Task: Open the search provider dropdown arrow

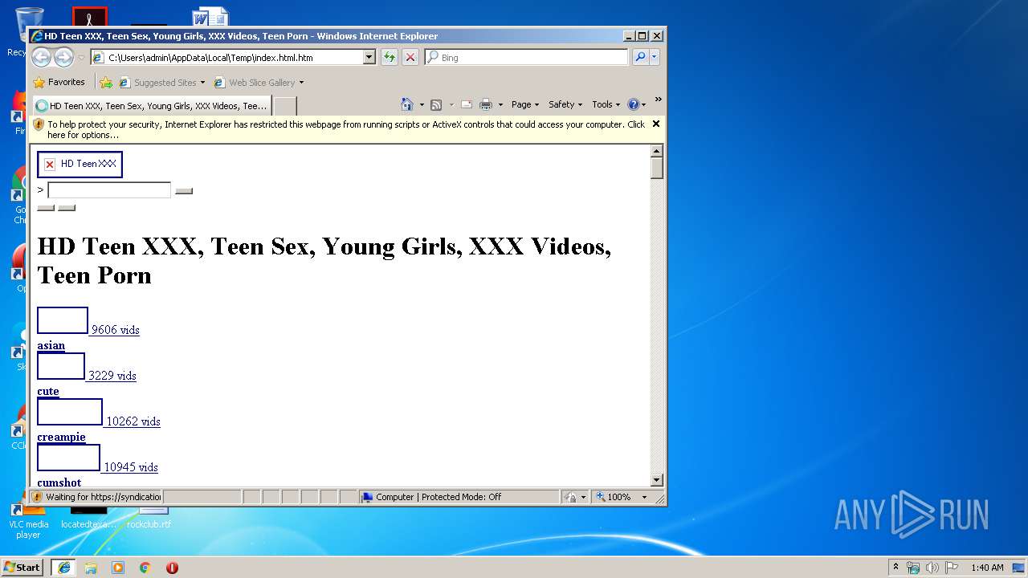Action: 655,57
